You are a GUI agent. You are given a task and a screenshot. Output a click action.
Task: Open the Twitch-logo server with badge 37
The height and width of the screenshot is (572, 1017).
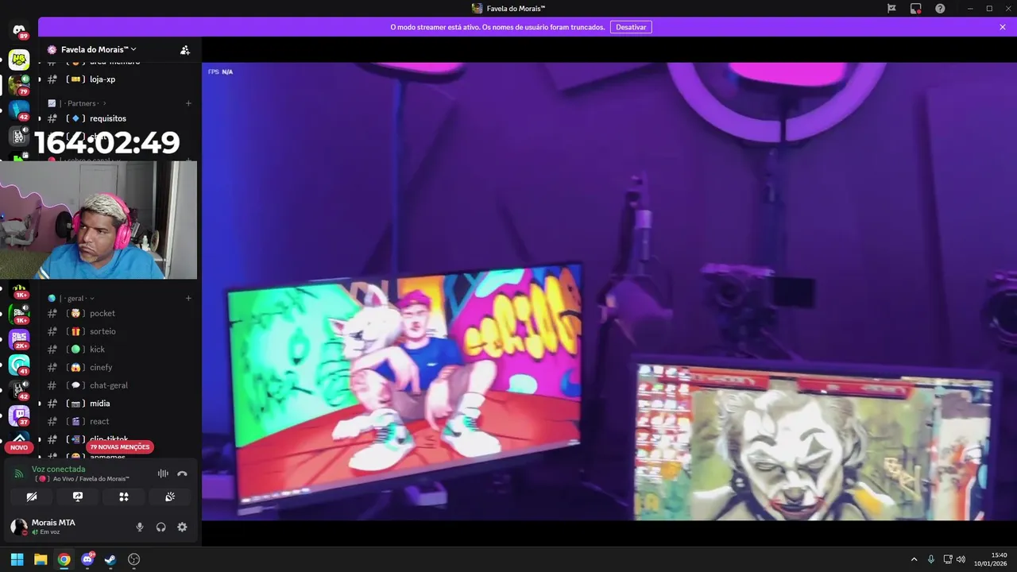[19, 415]
